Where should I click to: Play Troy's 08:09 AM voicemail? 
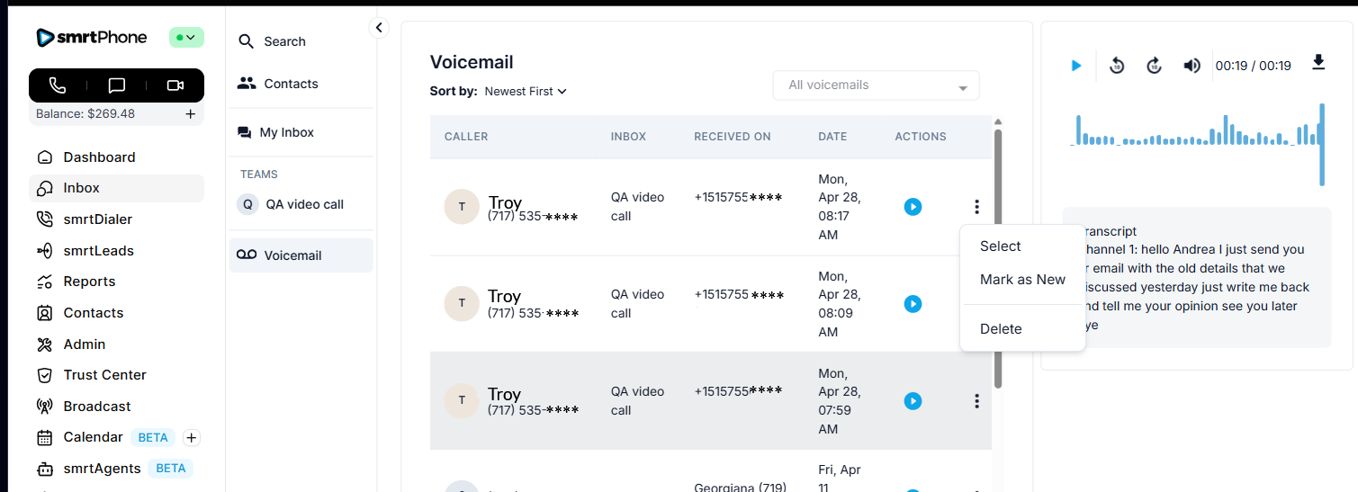point(913,304)
